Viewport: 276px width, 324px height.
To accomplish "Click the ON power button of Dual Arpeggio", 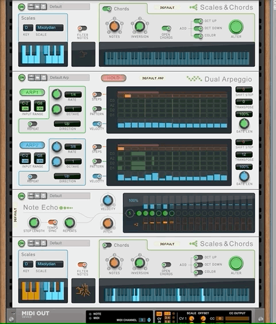I will [22, 78].
